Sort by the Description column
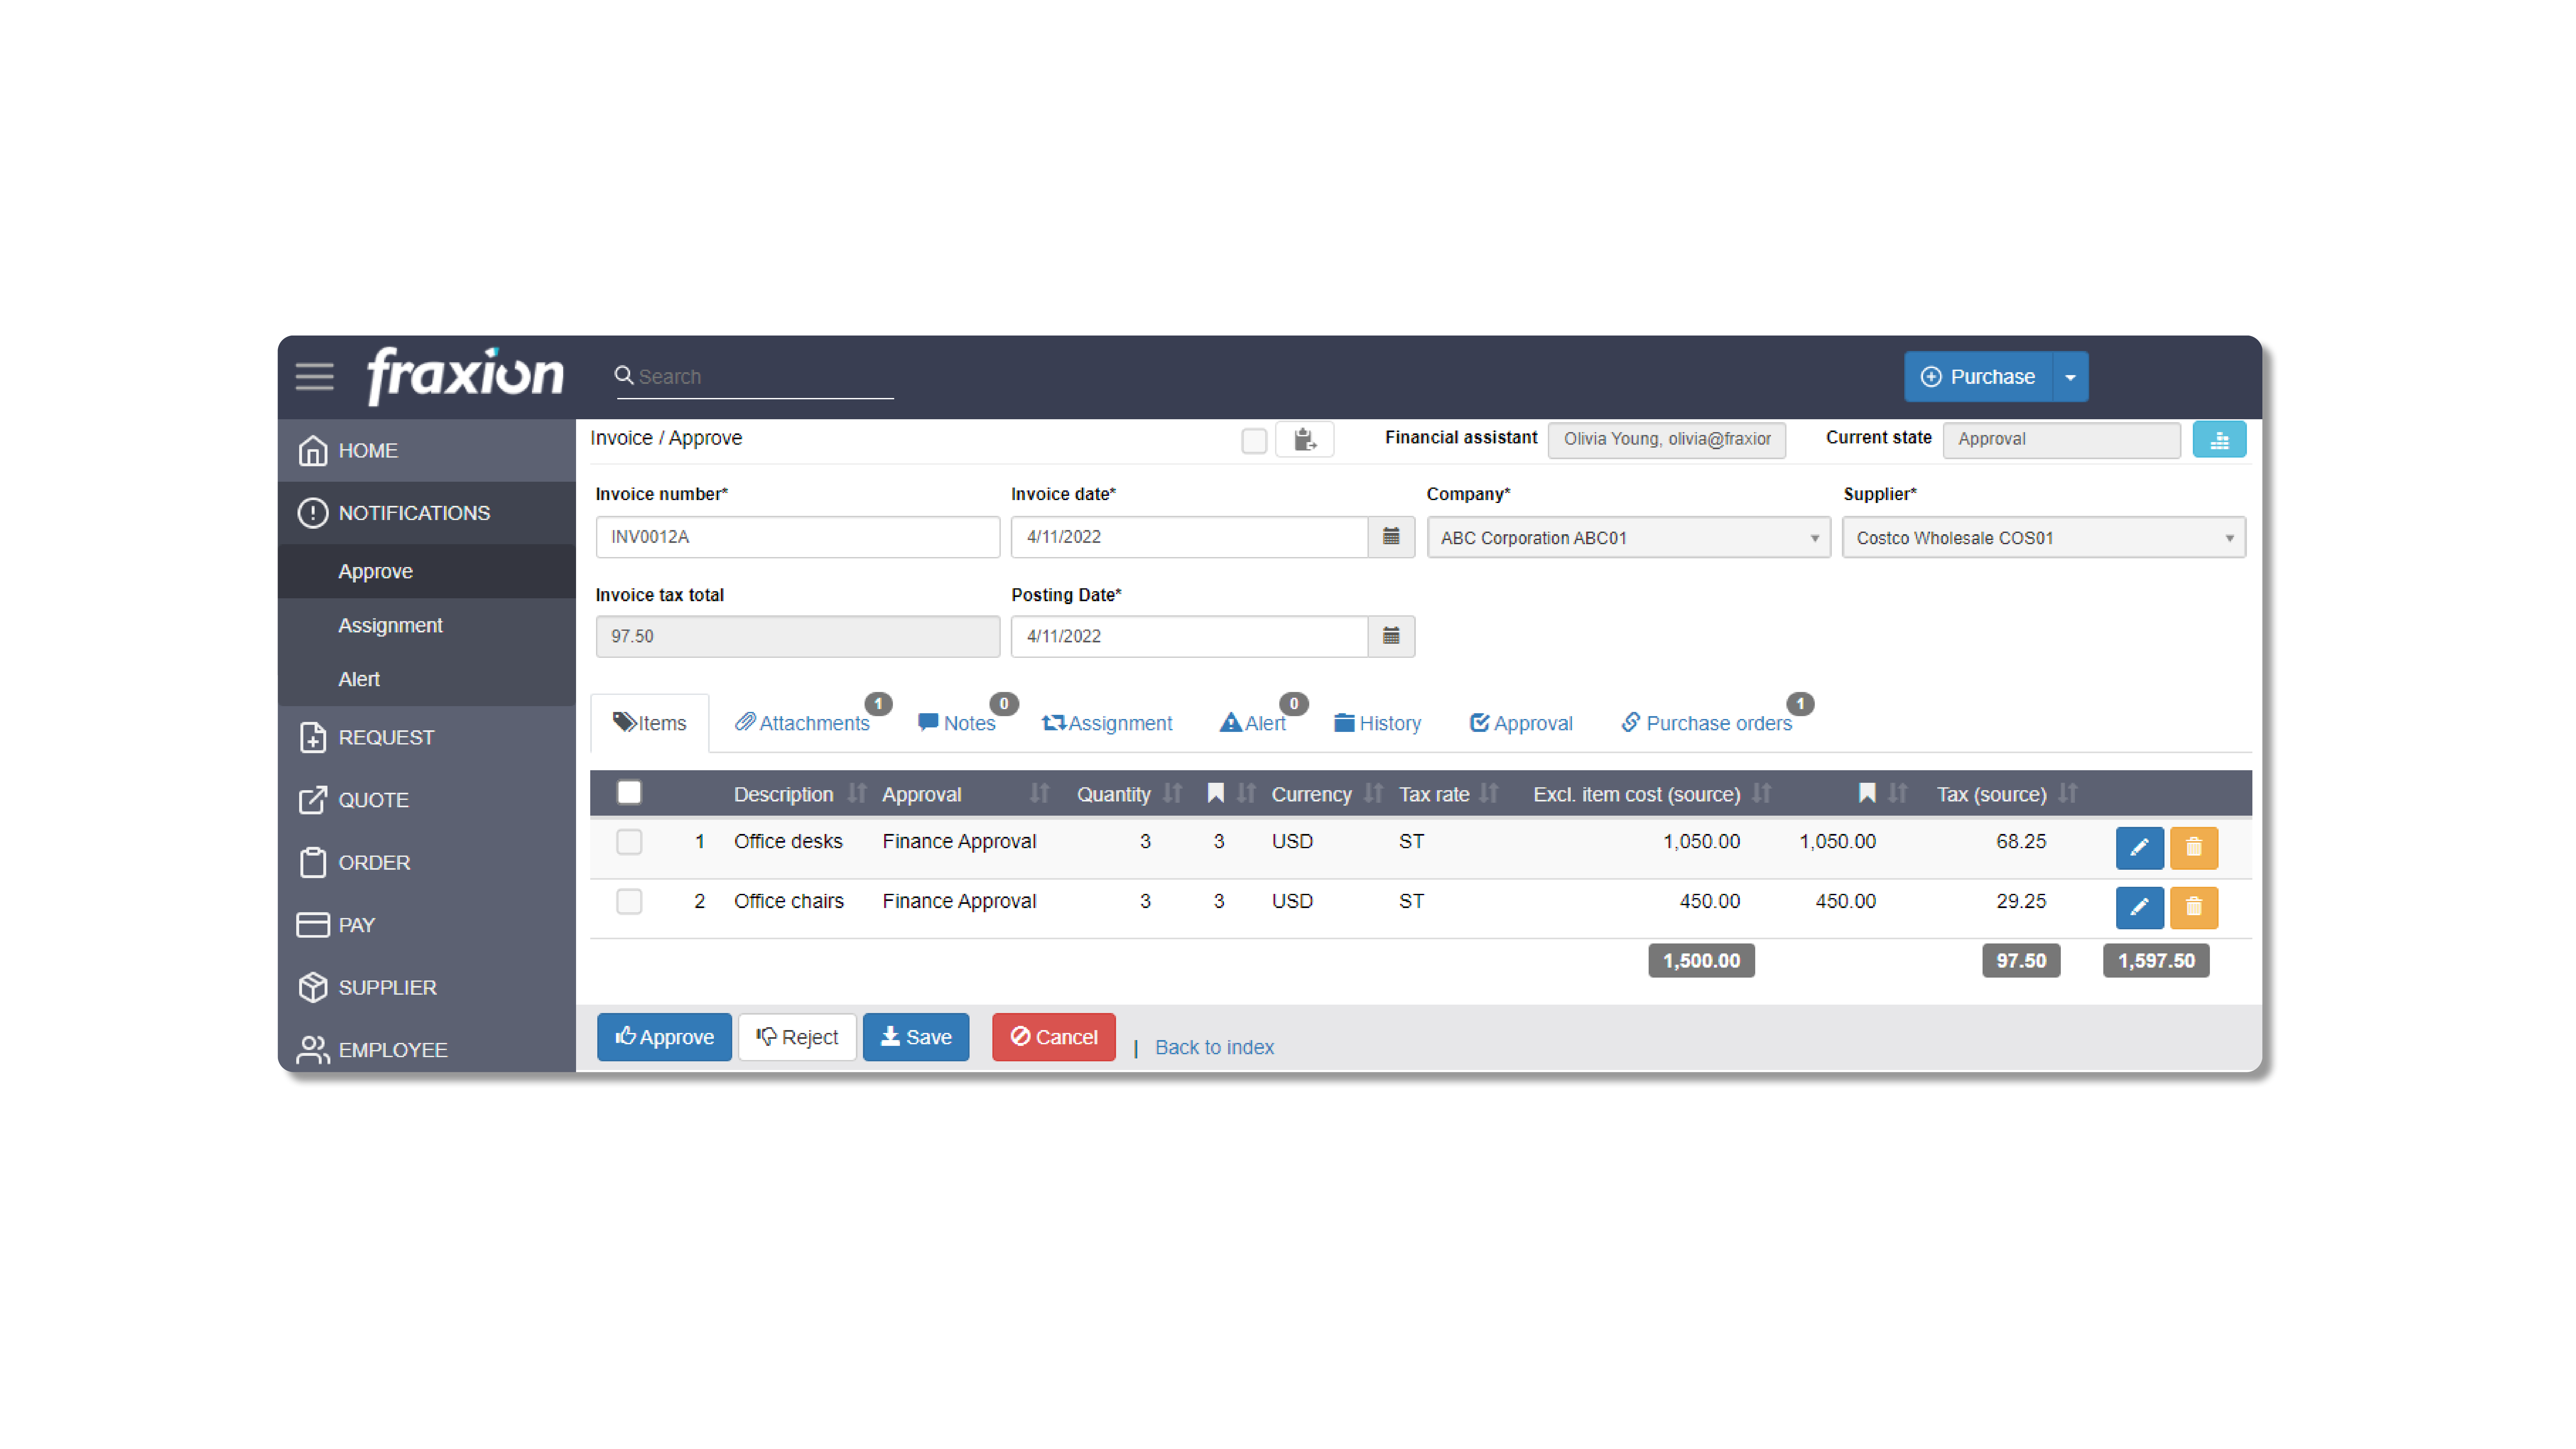Screen dimensions: 2576x1449 857,794
